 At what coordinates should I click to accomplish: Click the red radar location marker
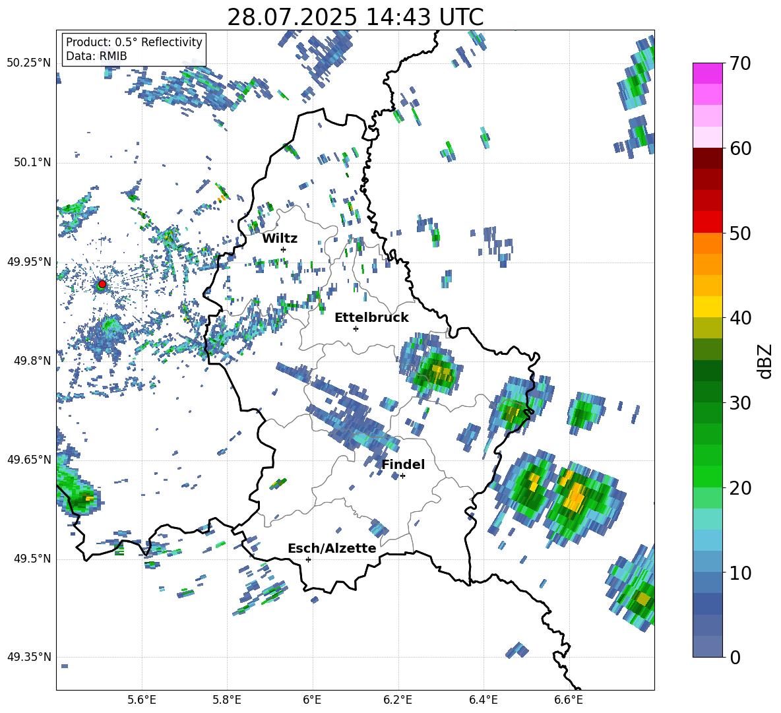(102, 284)
